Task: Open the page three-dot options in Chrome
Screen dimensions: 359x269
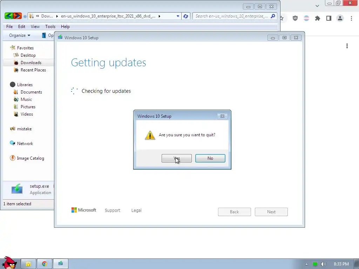Action: [347, 46]
